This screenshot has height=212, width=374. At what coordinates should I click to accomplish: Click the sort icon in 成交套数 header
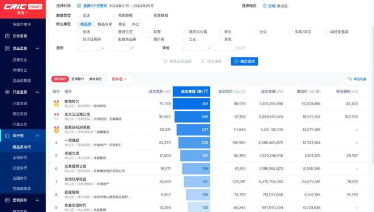(x=206, y=92)
